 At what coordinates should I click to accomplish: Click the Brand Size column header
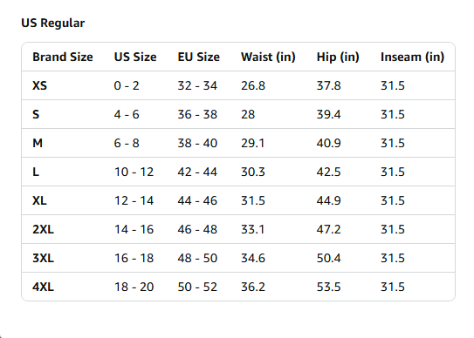[63, 57]
